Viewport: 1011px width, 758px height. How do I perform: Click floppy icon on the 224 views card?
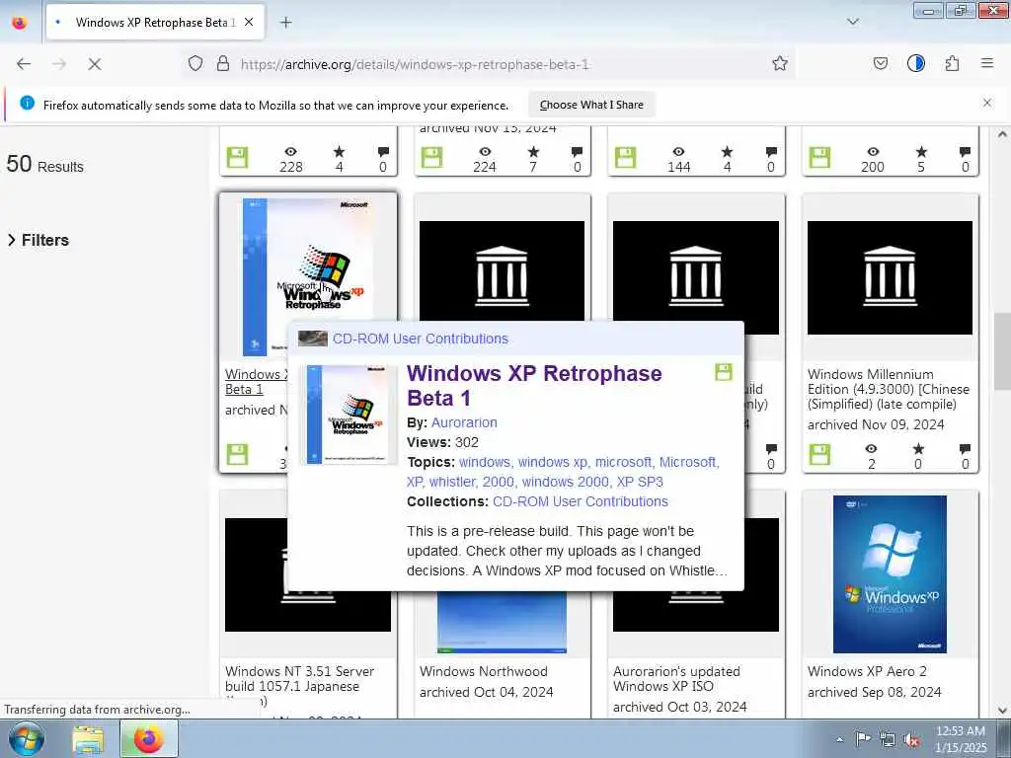432,157
